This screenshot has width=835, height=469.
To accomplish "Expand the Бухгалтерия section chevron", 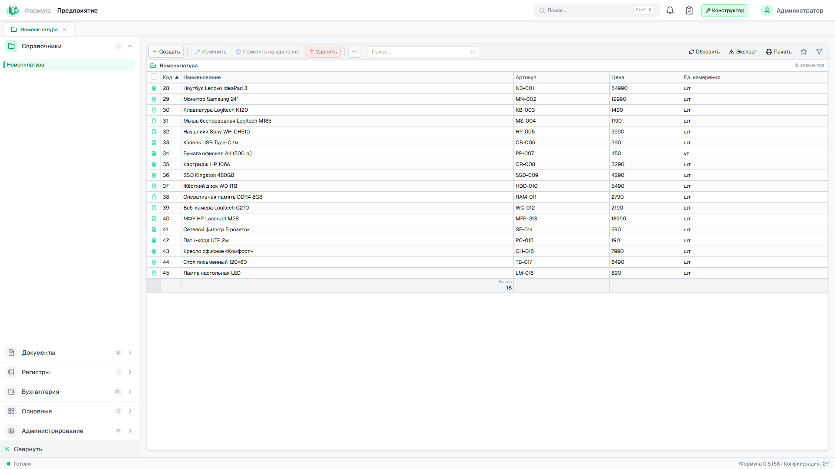I will tap(130, 392).
